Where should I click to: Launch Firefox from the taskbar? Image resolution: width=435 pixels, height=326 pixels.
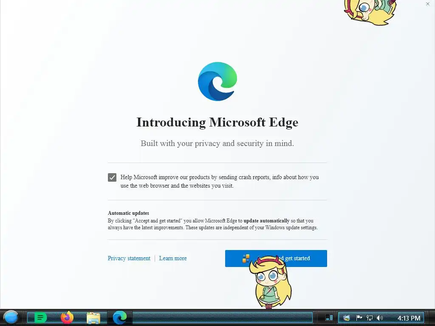[67, 318]
